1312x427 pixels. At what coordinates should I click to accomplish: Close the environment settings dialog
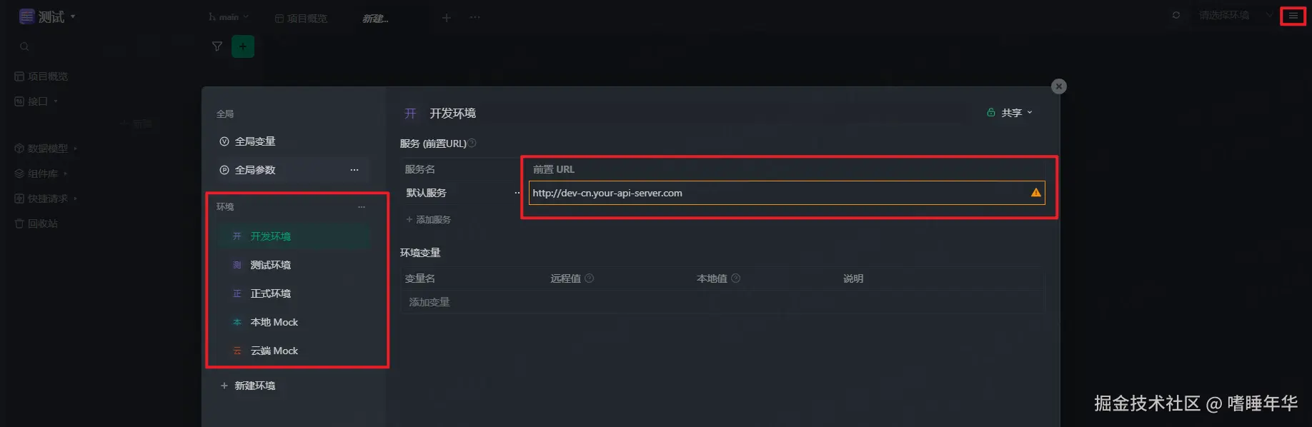(1059, 86)
